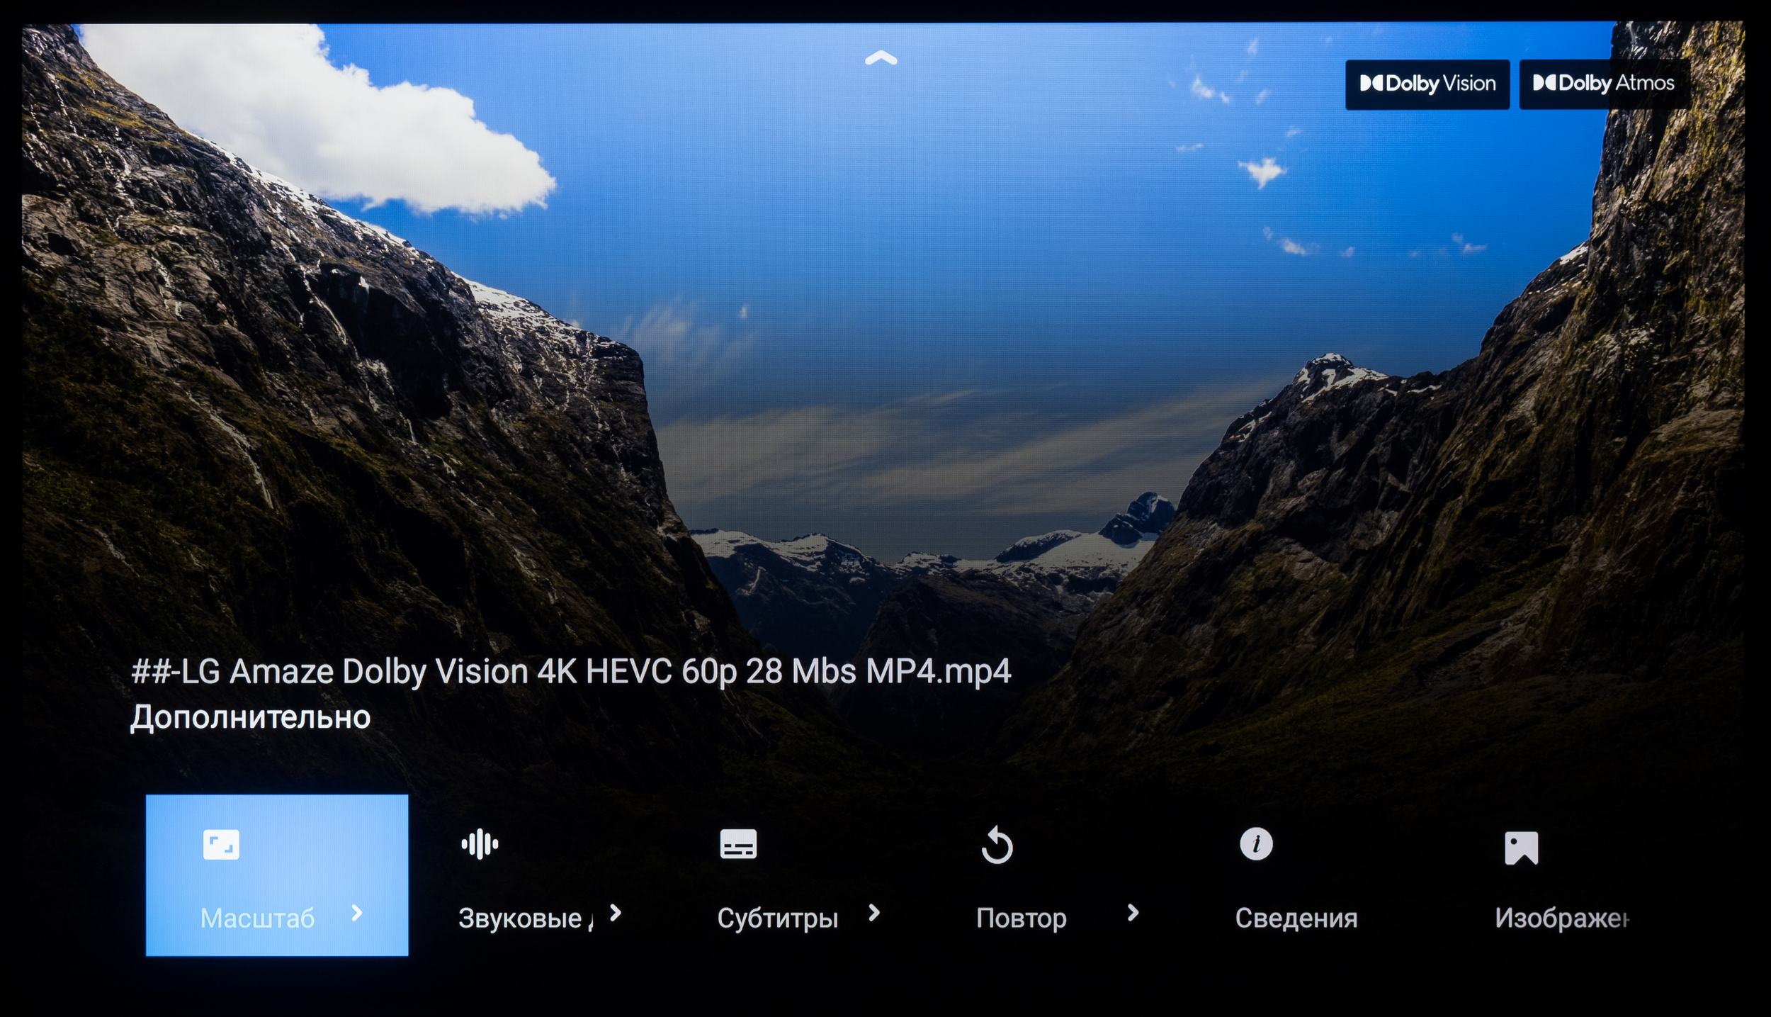This screenshot has width=1771, height=1017.
Task: Click the info circle icon
Action: click(1256, 844)
